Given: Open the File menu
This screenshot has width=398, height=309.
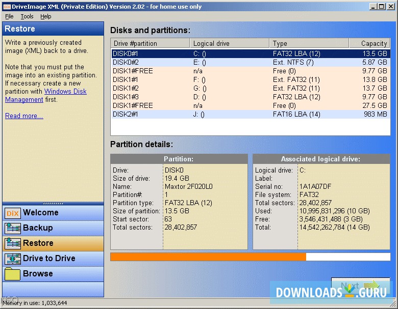Looking at the screenshot, I should tap(9, 16).
